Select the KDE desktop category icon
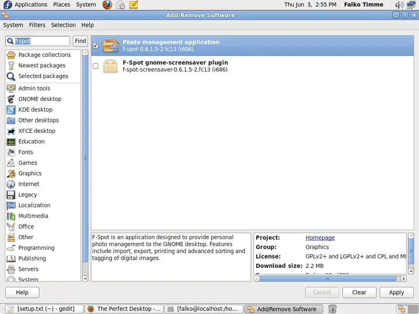Image resolution: width=419 pixels, height=314 pixels. 11,110
